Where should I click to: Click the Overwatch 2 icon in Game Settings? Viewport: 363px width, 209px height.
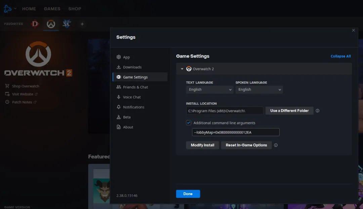point(189,69)
